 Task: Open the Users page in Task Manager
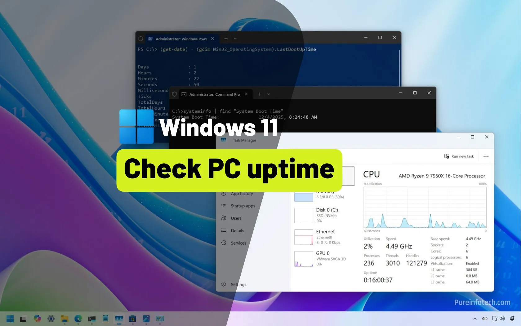pos(236,218)
